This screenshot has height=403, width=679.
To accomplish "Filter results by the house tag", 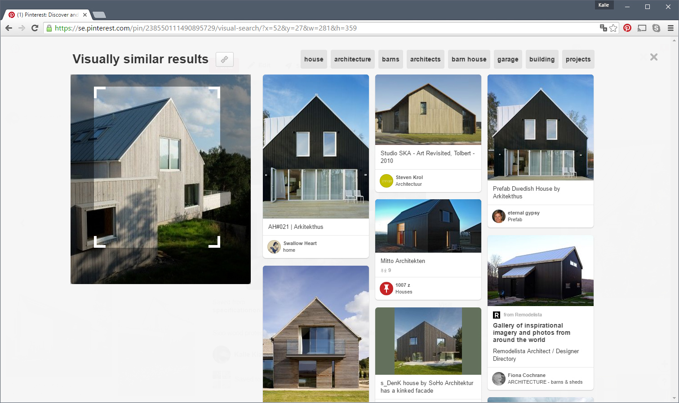I will 314,59.
